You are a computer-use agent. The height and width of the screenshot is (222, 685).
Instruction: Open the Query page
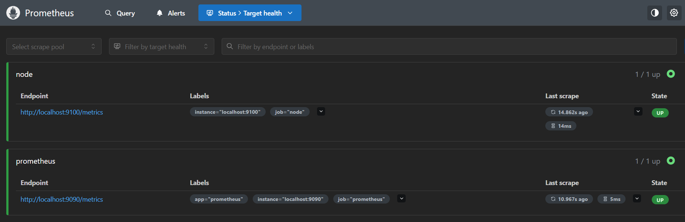pyautogui.click(x=120, y=13)
